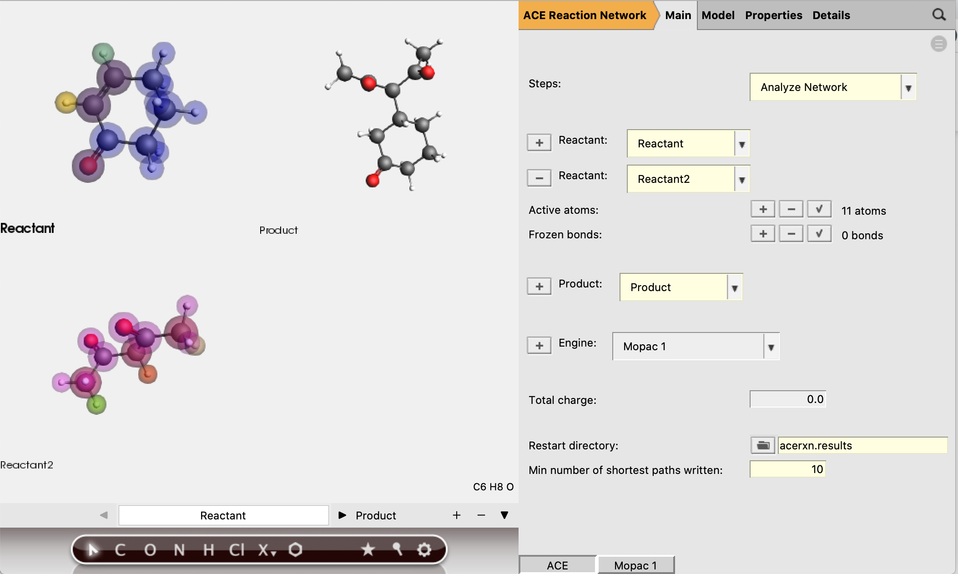Open search with the magnifier icon
958x574 pixels.
click(938, 15)
